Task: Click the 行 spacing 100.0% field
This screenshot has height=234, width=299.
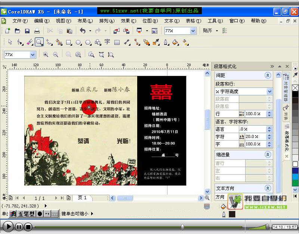Action: pyautogui.click(x=256, y=114)
